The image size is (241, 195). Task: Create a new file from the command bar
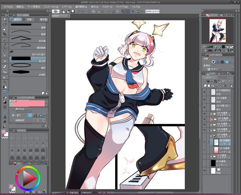pos(63,12)
